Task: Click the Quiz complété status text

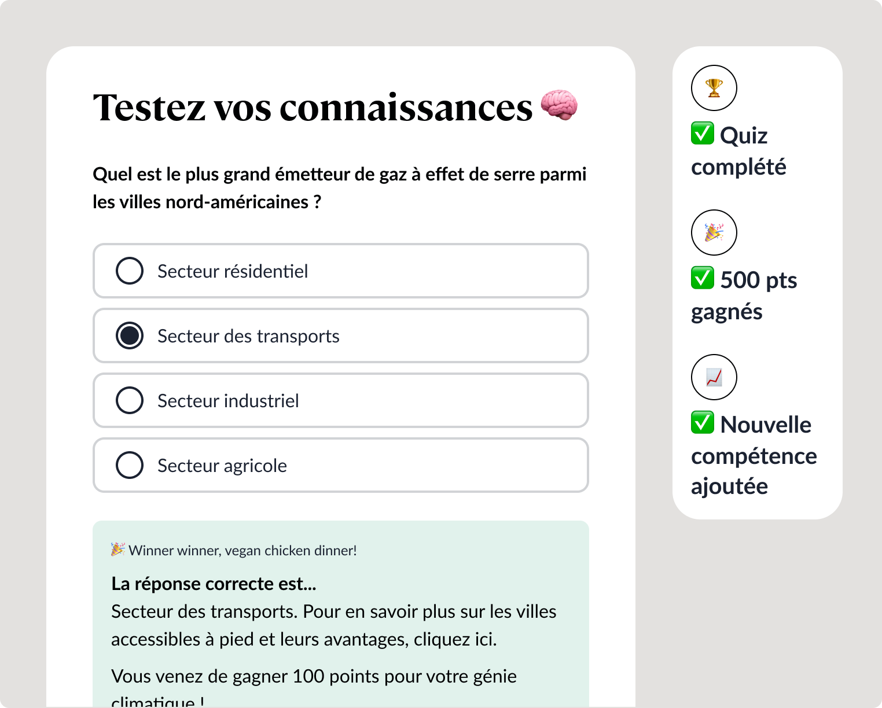Action: (739, 151)
